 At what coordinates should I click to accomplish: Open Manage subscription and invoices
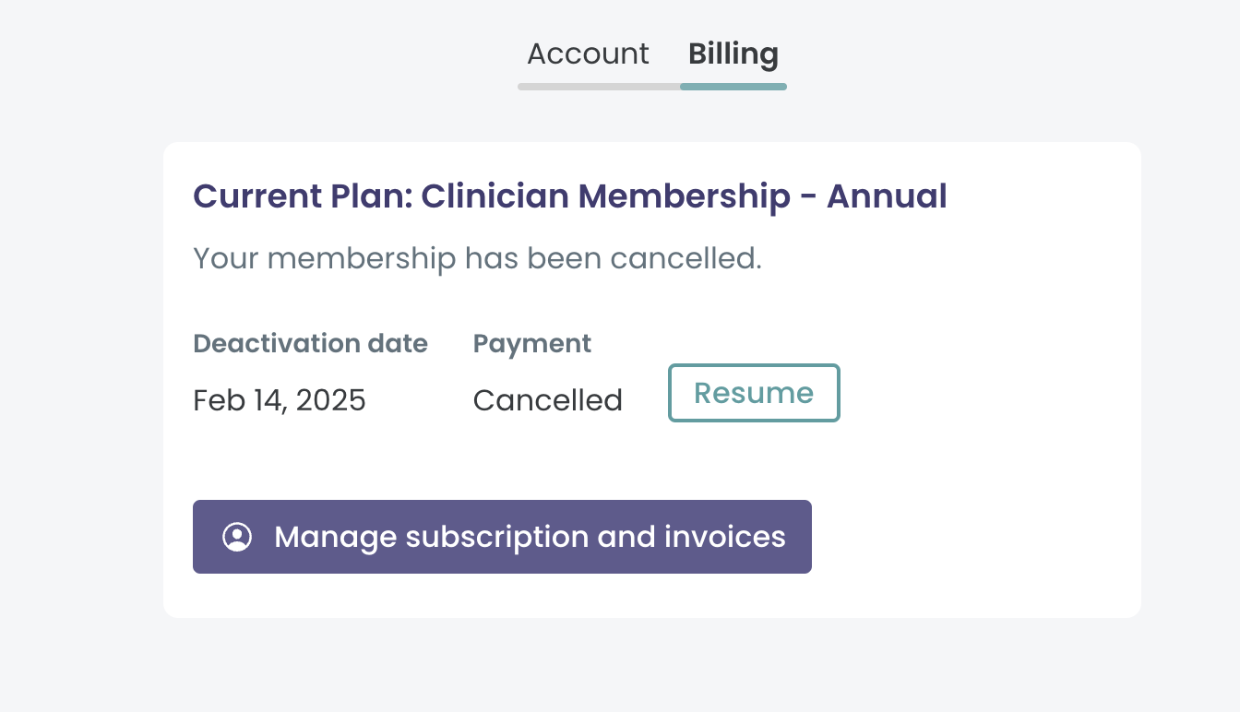pyautogui.click(x=502, y=537)
